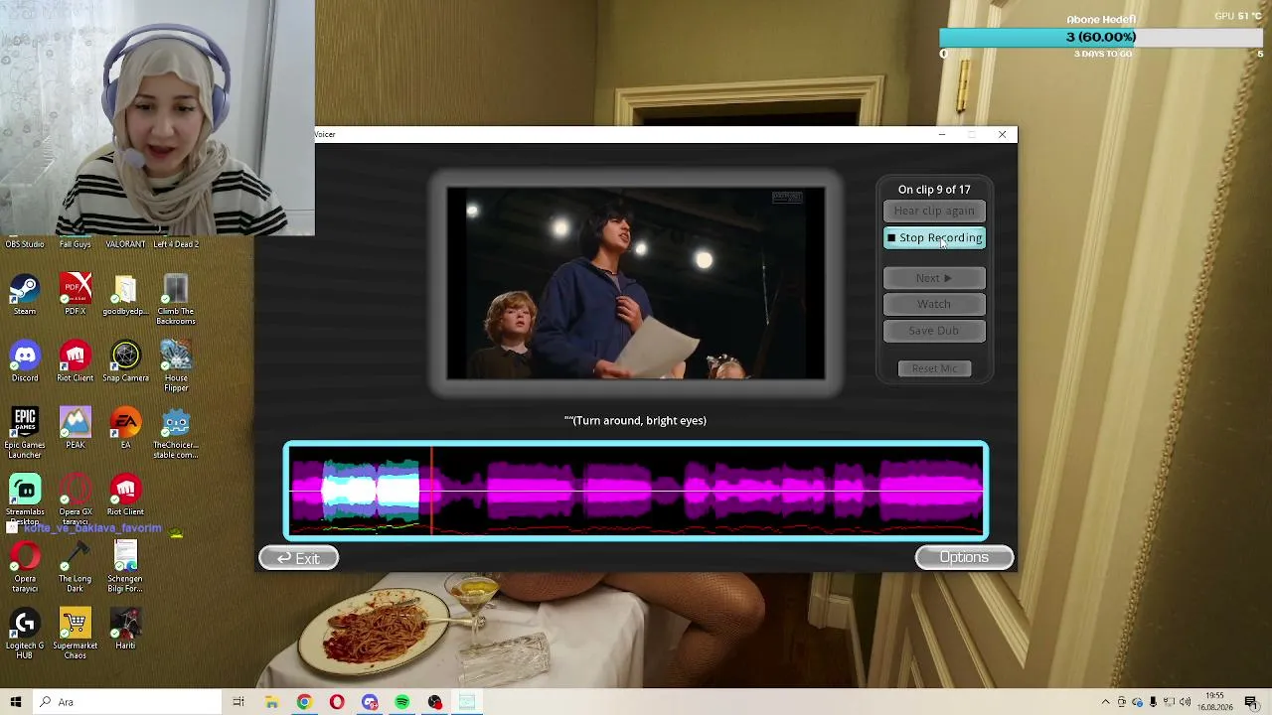Open Discord from the taskbar
The height and width of the screenshot is (715, 1272).
coord(370,702)
